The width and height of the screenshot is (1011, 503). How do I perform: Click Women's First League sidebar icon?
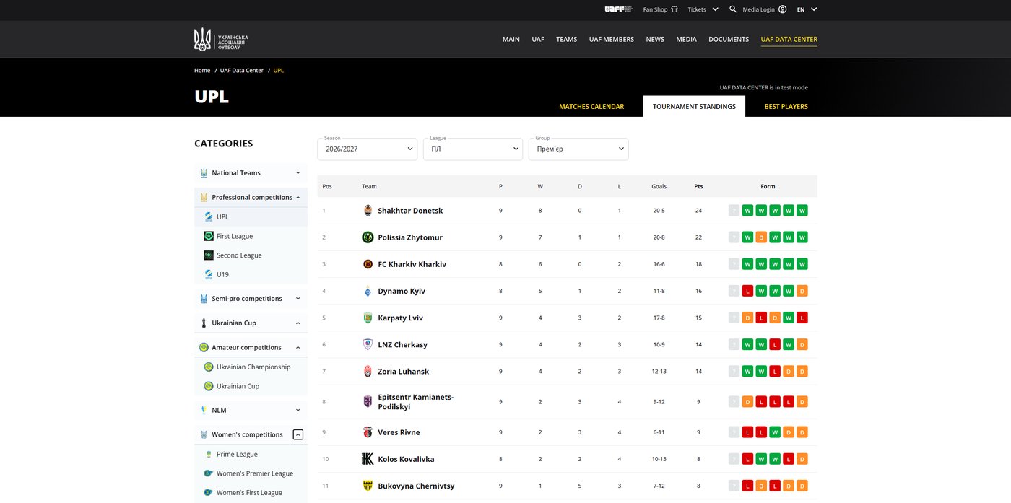pyautogui.click(x=209, y=492)
